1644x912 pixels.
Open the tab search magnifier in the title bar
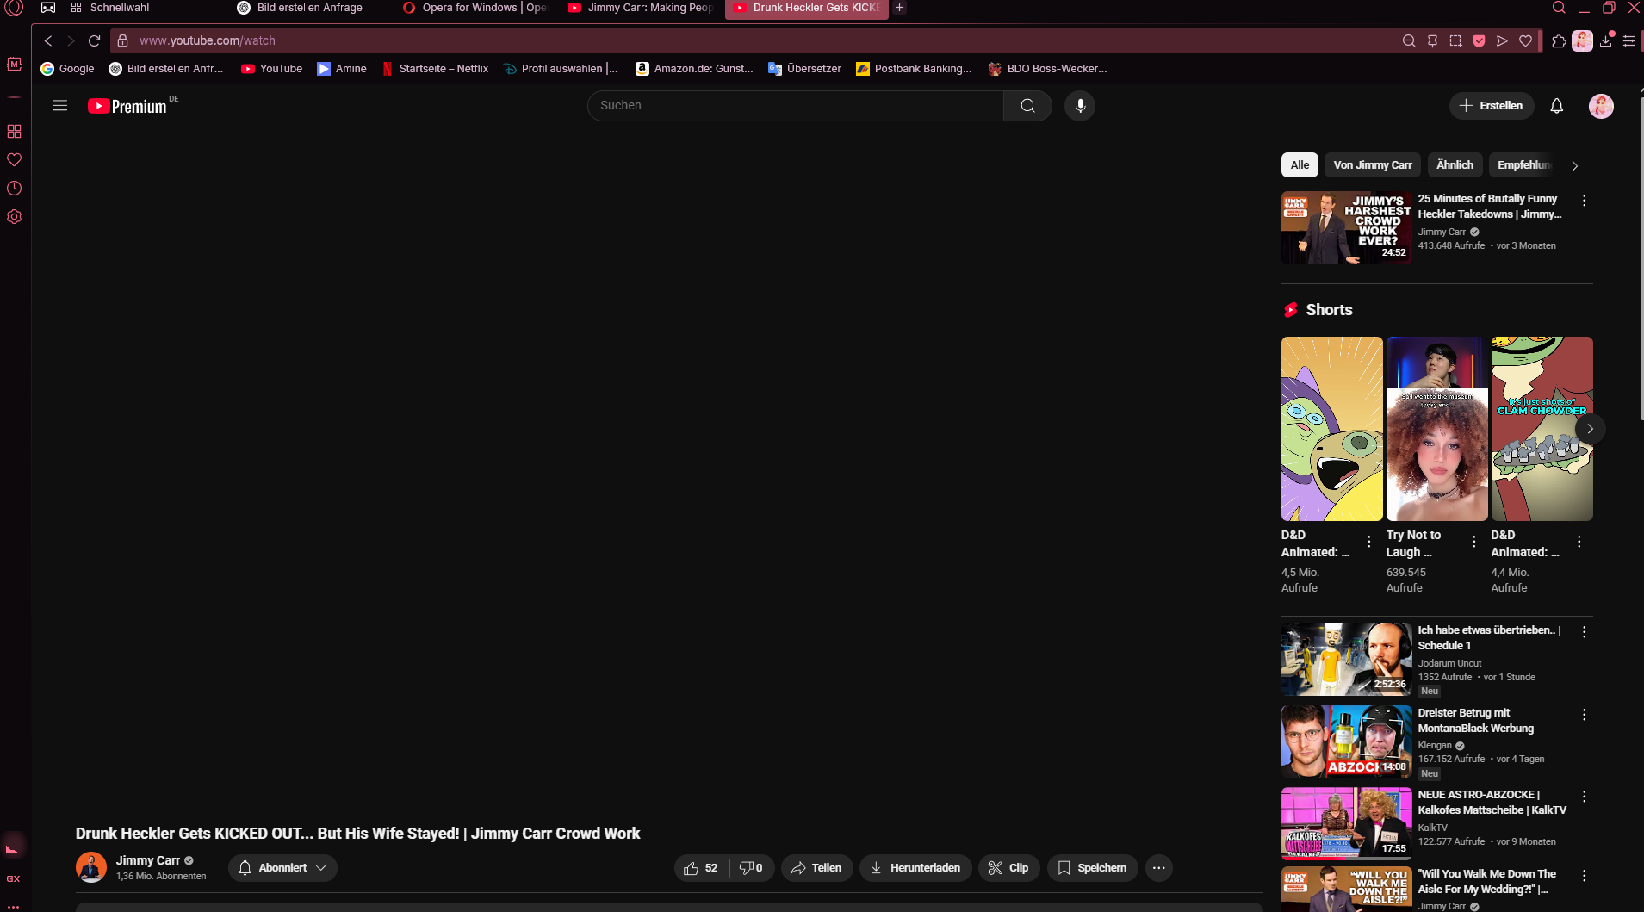pyautogui.click(x=1559, y=8)
